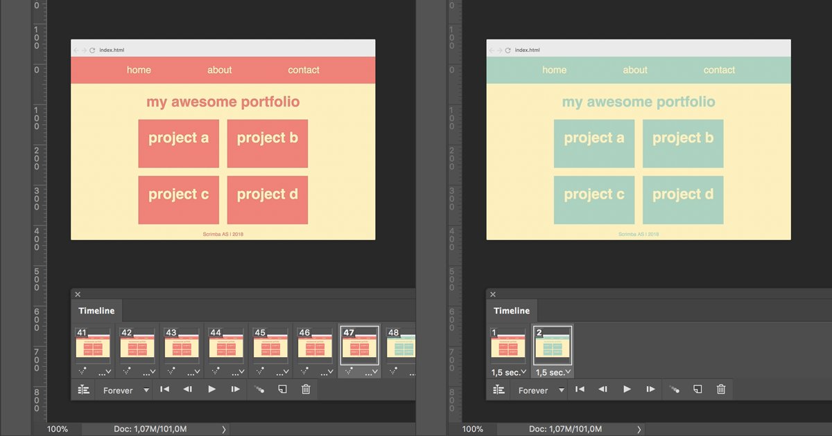Click tween indicator icon under frame 46
The width and height of the screenshot is (832, 436).
(305, 371)
